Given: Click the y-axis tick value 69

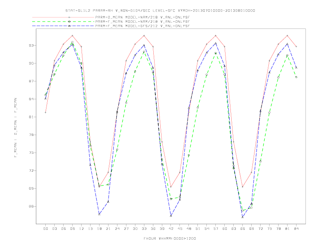Looking at the screenshot, I should tap(31, 188).
